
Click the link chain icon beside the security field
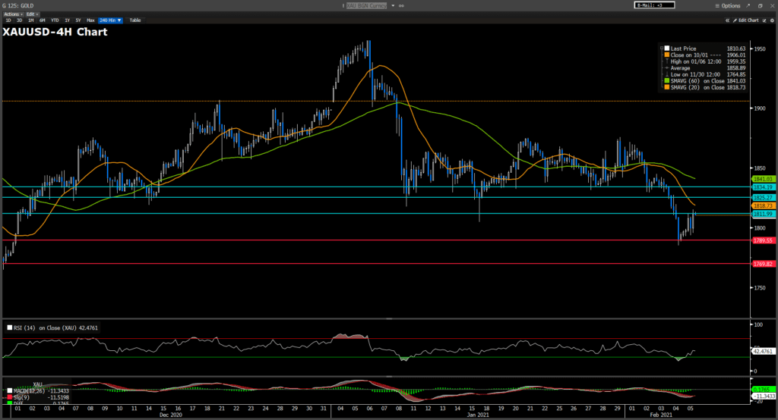click(x=401, y=6)
